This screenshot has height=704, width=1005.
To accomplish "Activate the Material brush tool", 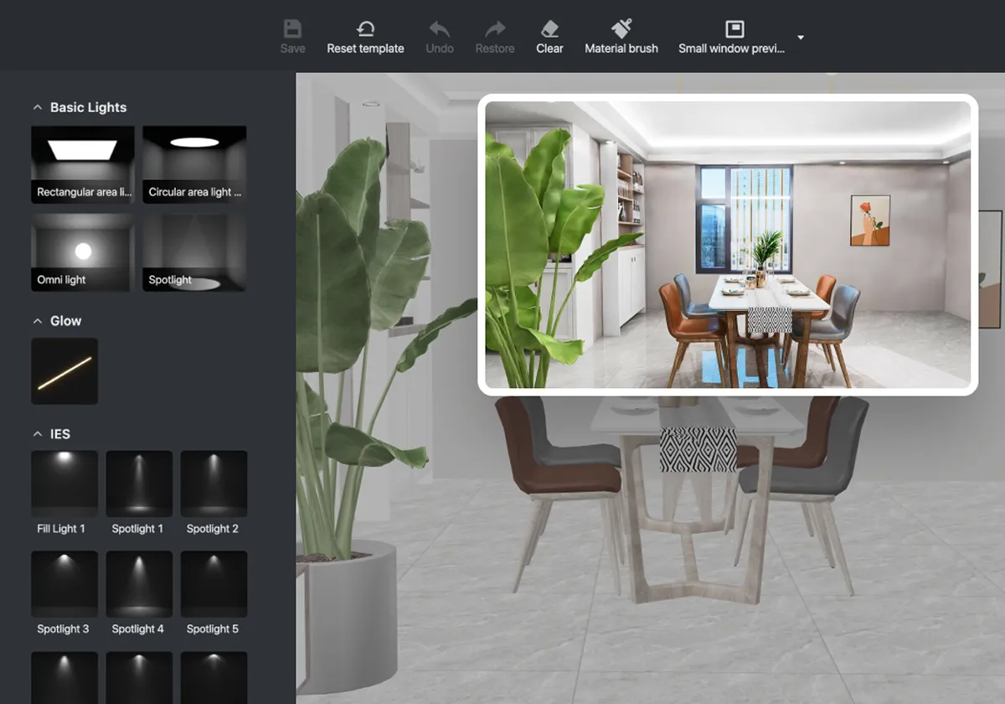I will [621, 29].
